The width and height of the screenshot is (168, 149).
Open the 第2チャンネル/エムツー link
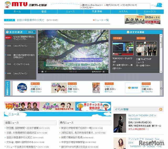tap(92, 5)
